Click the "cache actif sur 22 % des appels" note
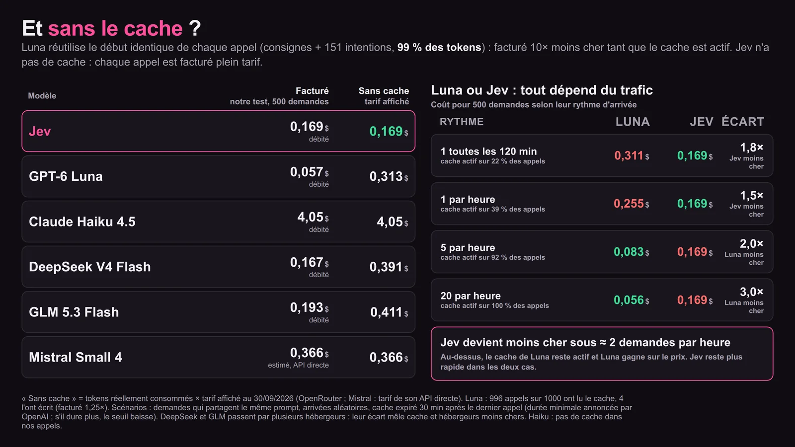 (492, 161)
